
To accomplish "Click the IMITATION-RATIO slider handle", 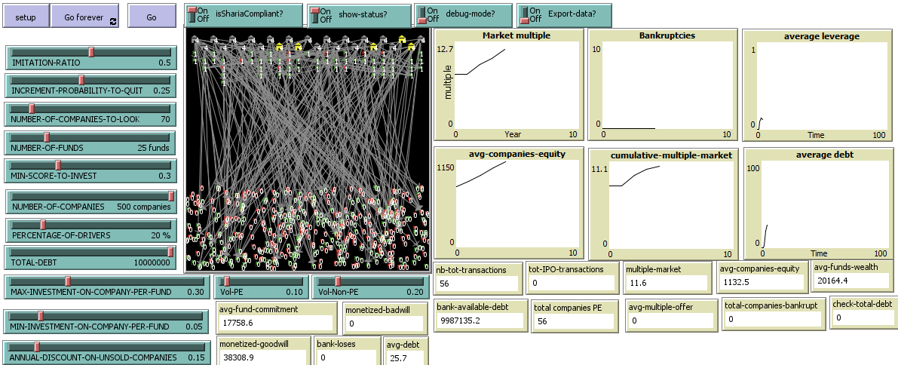I will (91, 51).
